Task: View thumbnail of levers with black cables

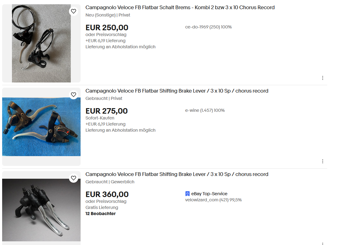Action: tap(41, 43)
